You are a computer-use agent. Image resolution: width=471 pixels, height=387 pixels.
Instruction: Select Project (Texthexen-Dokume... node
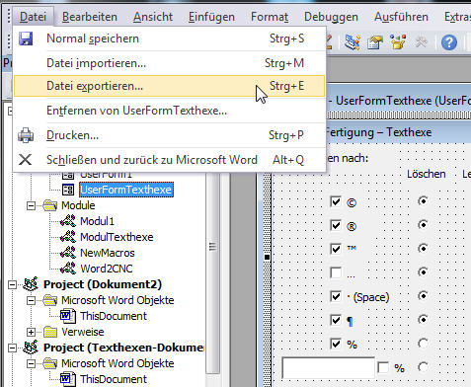(123, 348)
